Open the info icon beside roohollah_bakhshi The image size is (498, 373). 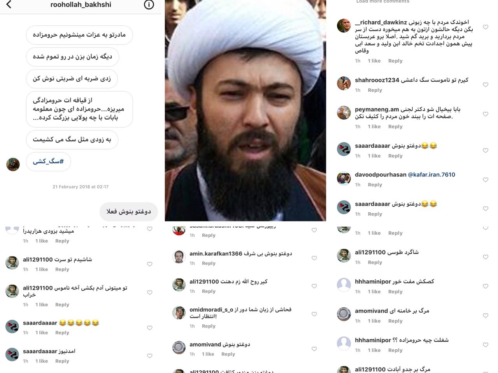(149, 5)
